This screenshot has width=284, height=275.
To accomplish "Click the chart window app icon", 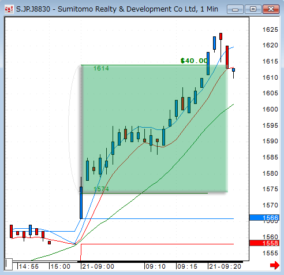I will (x=9, y=9).
